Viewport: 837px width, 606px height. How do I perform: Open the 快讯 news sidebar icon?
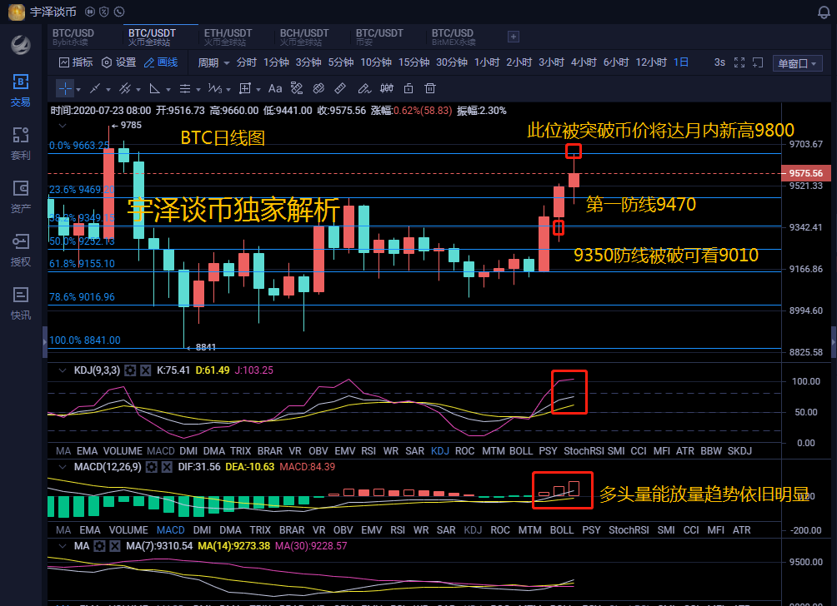tap(21, 303)
